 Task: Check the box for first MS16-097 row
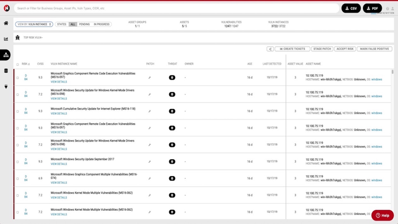click(17, 77)
